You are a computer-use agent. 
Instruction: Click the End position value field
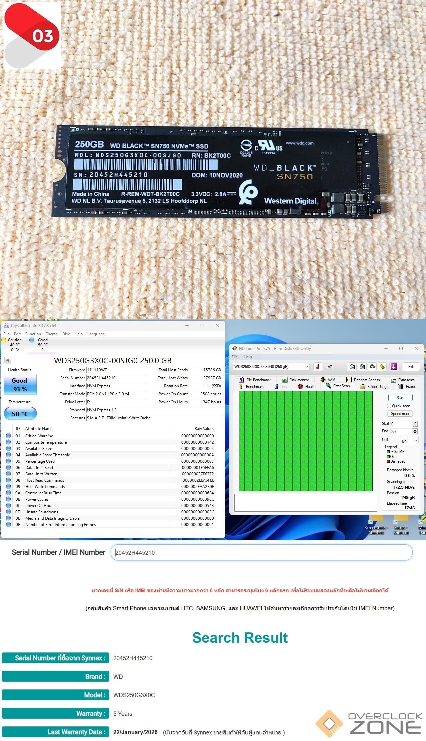point(401,431)
